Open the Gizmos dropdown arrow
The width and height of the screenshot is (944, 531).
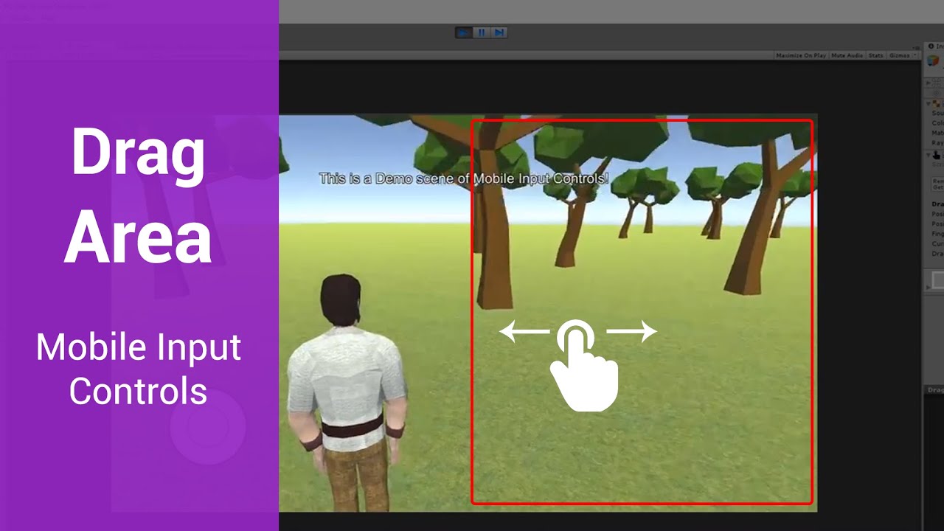[915, 55]
